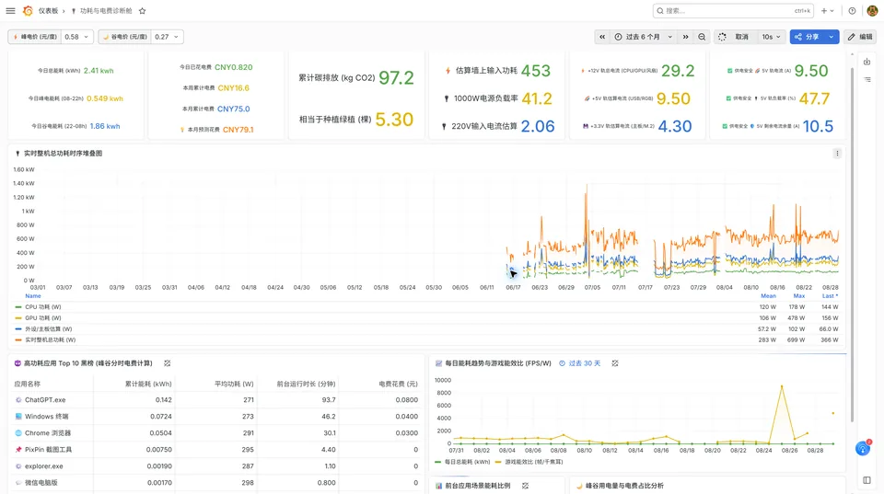Screen dimensions: 884x494
Task: Click the ChatGPT.exe app icon
Action: coord(18,400)
